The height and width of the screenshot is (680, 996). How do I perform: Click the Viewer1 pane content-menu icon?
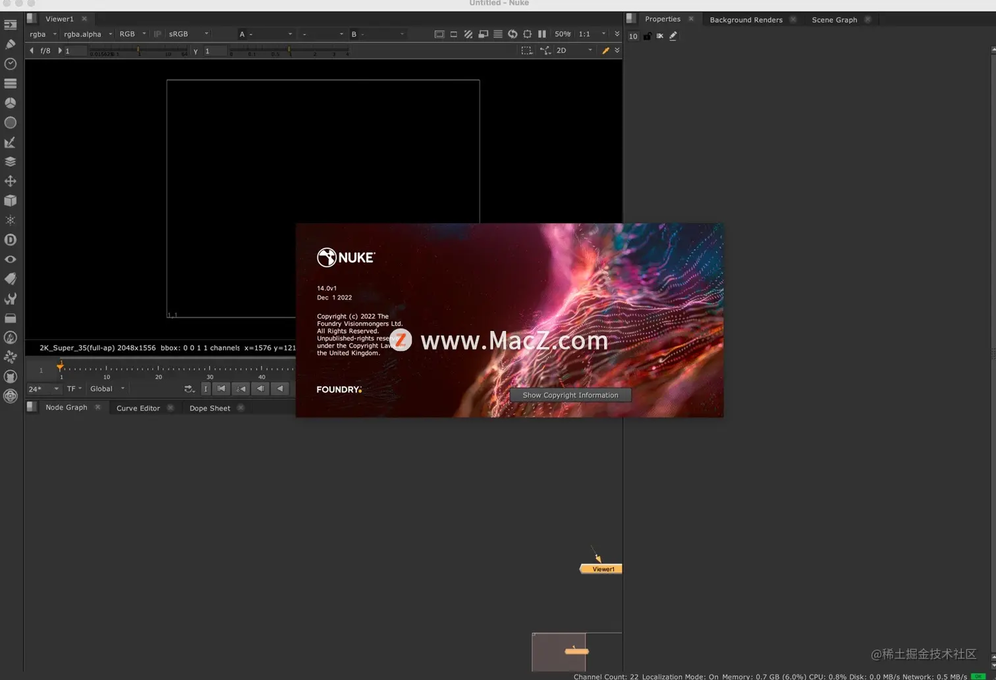32,18
